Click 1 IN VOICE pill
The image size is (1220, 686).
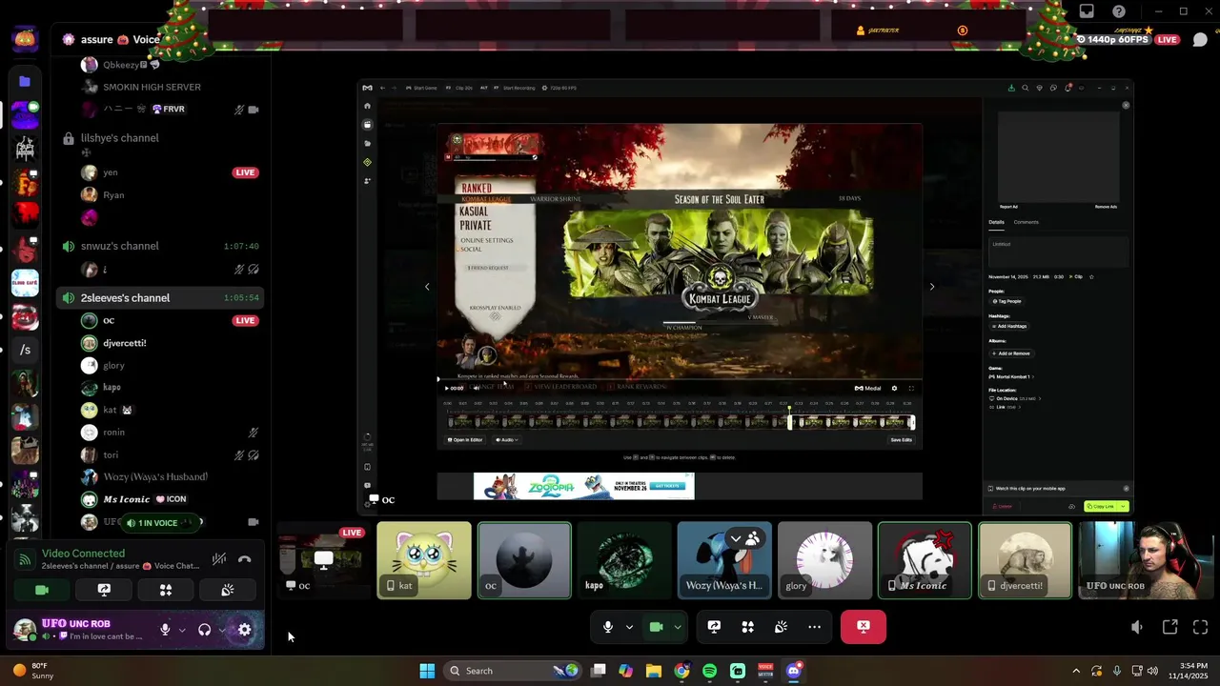coord(158,523)
